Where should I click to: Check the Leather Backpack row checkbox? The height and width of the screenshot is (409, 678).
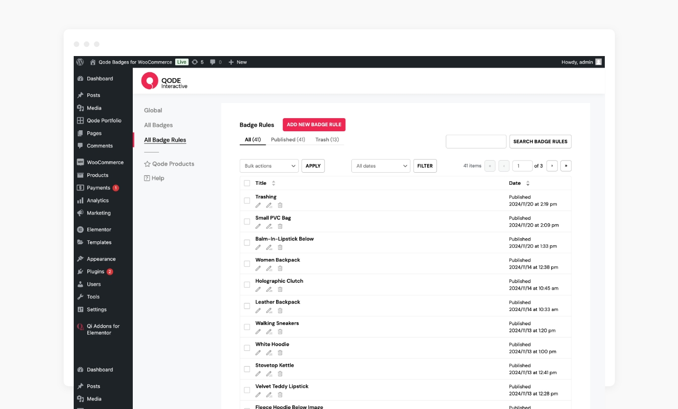(247, 306)
